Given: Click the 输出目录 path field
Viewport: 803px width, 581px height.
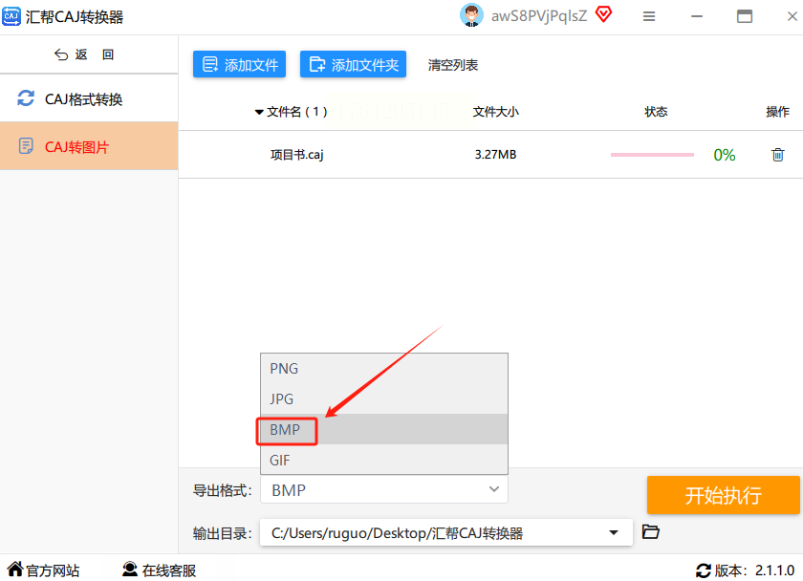Looking at the screenshot, I should [446, 532].
